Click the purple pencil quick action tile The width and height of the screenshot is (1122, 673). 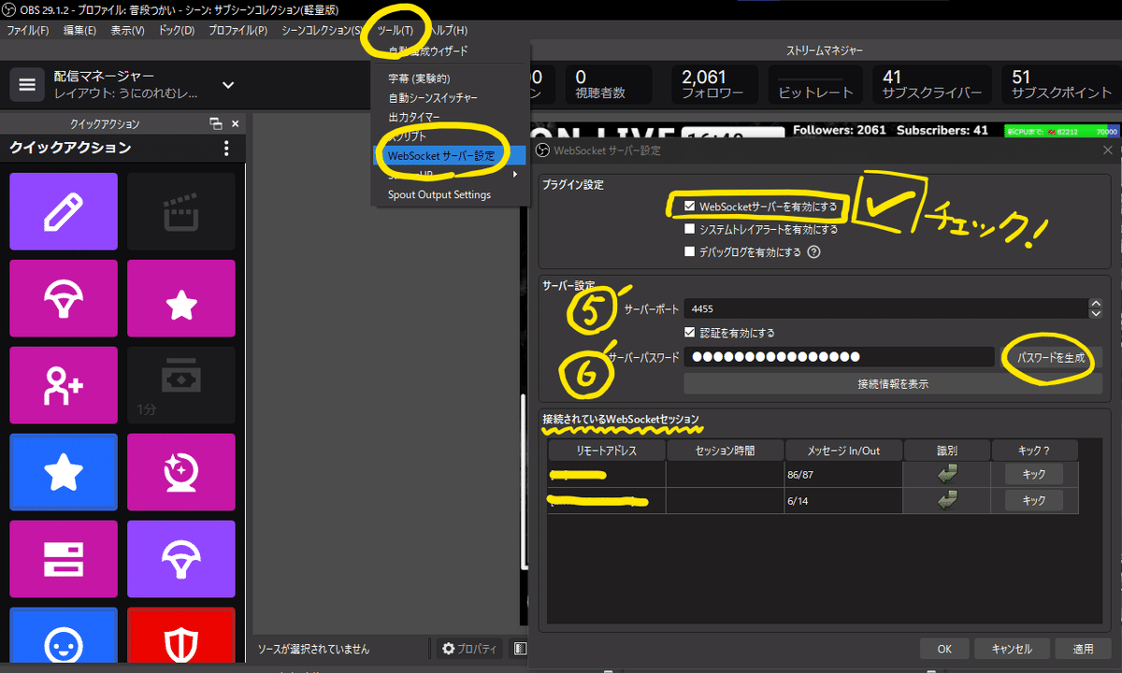pyautogui.click(x=64, y=211)
